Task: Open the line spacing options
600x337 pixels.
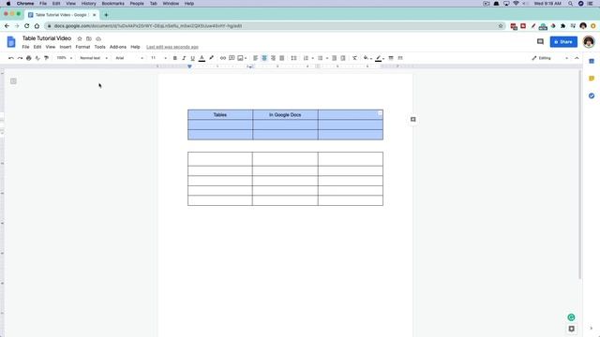Action: (x=293, y=58)
